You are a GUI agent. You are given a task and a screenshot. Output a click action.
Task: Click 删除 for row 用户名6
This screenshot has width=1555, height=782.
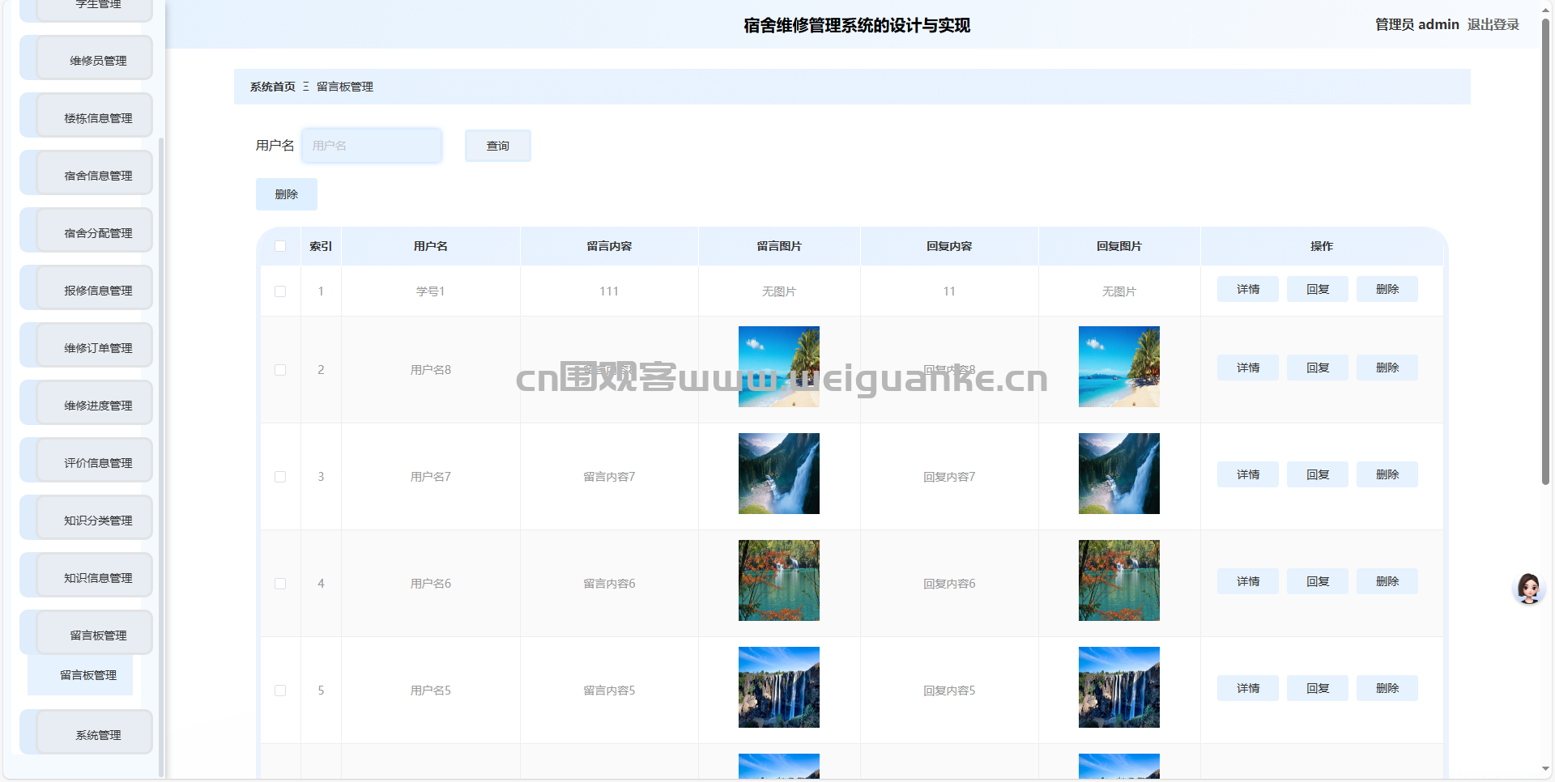tap(1387, 581)
